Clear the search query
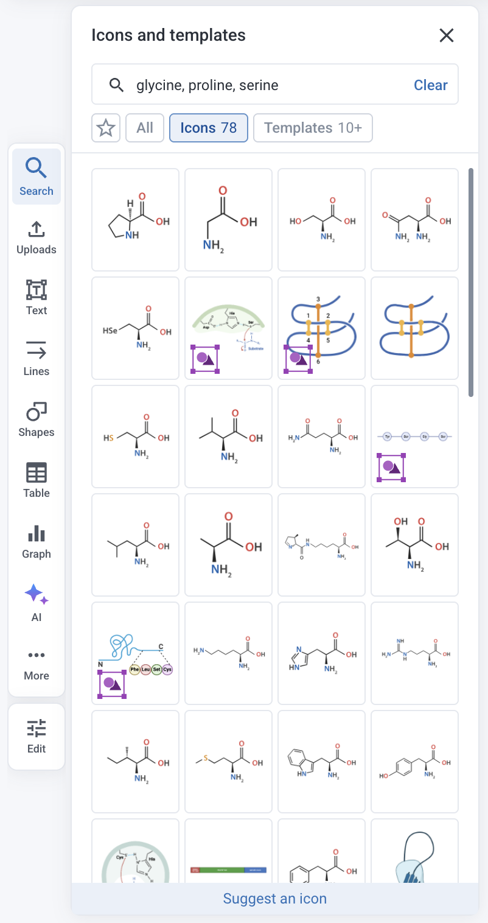The width and height of the screenshot is (488, 923). point(430,85)
